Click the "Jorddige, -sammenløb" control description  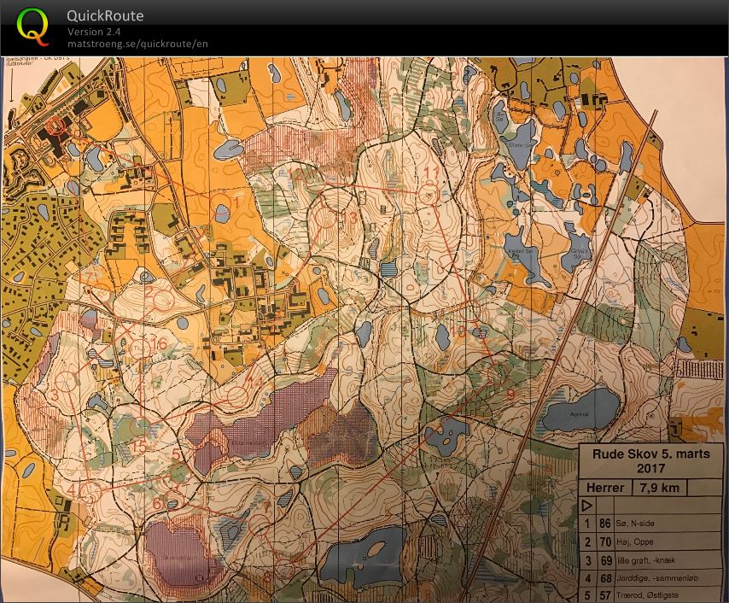pyautogui.click(x=657, y=578)
